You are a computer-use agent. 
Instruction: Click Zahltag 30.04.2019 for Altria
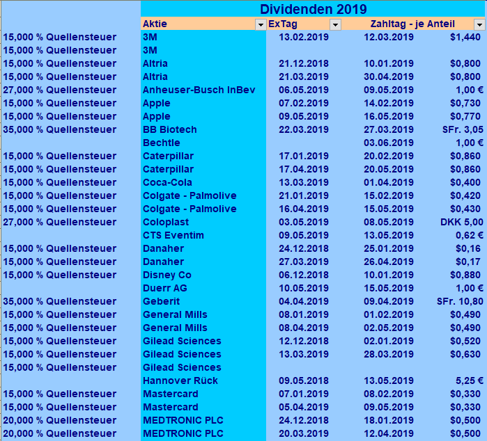point(389,77)
